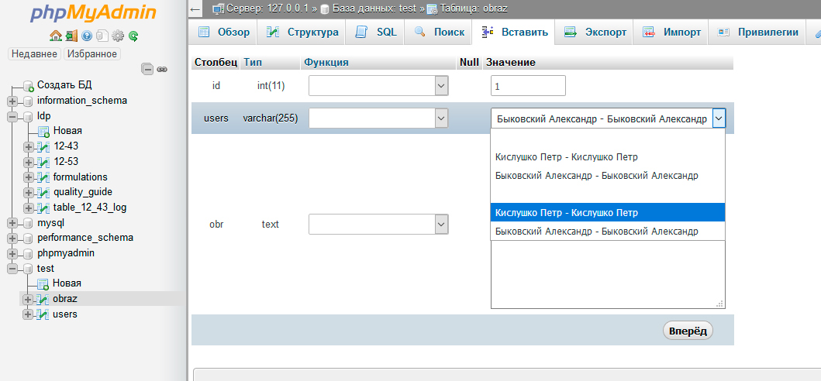Click new-table icon under ldp database
821x381 pixels.
tap(44, 132)
